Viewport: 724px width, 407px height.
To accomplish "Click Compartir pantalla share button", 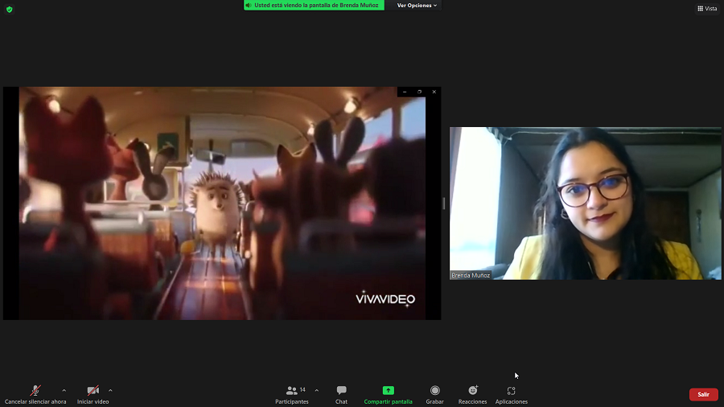I will [x=388, y=395].
